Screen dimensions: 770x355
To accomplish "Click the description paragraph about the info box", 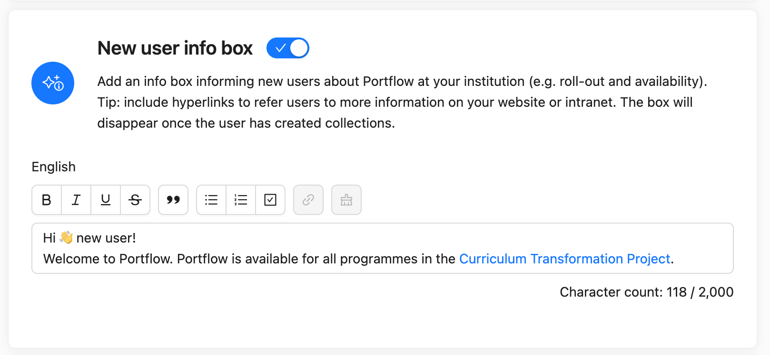I will 402,102.
